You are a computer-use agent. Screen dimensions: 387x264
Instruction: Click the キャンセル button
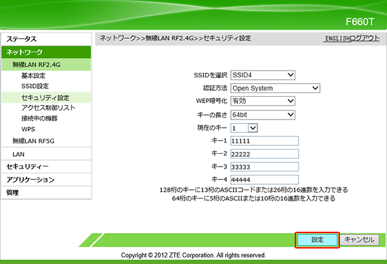point(359,239)
